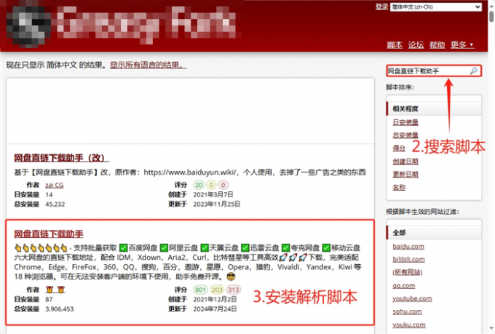495x334 pixels.
Task: Click the red rating badge 313
Action: click(234, 290)
